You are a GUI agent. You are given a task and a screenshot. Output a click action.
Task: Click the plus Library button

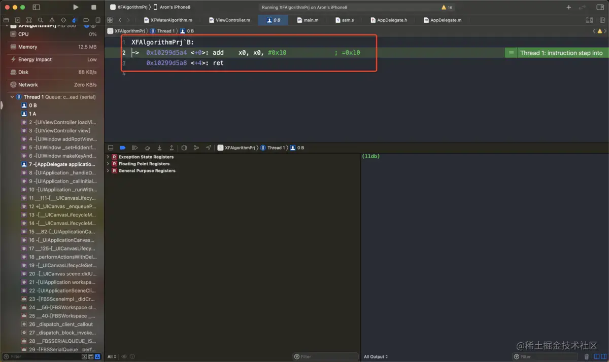(569, 8)
